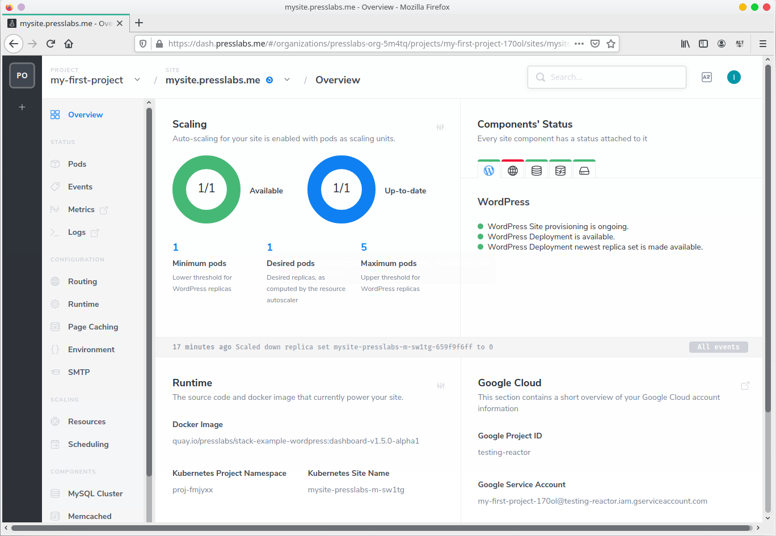The image size is (776, 536).
Task: Click the All events button
Action: pyautogui.click(x=718, y=347)
